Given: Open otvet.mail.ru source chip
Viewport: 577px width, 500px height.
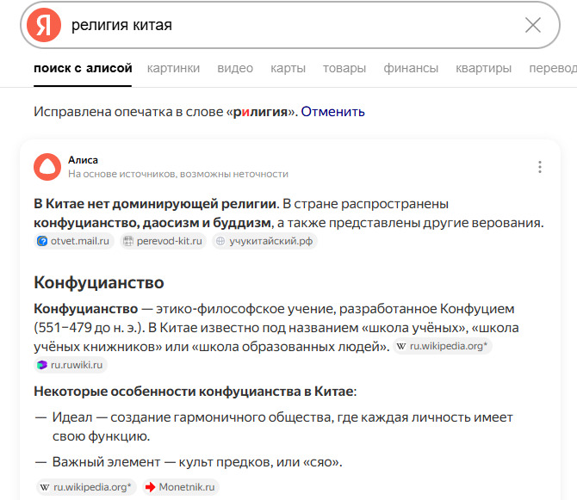Looking at the screenshot, I should click(75, 241).
